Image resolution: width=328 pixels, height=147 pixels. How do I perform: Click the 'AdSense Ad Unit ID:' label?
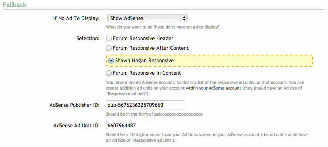pos(77,126)
